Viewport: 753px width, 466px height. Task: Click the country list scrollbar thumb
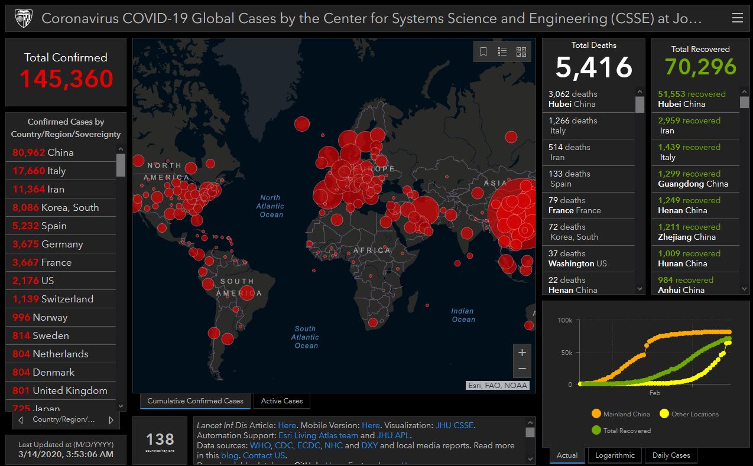click(x=121, y=165)
